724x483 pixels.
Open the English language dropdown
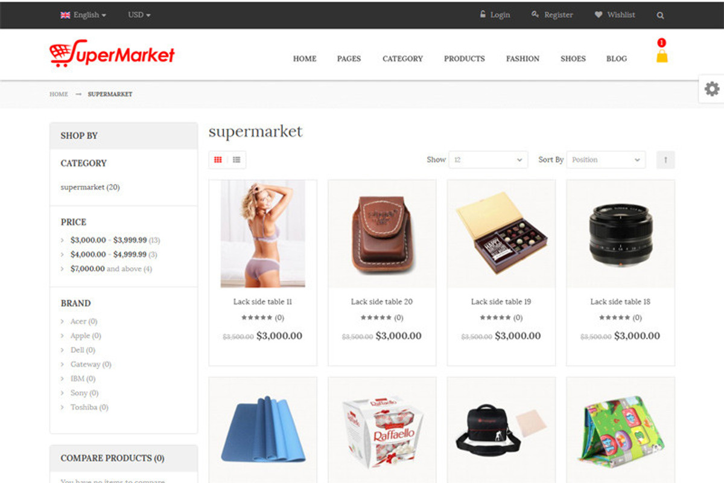coord(83,15)
